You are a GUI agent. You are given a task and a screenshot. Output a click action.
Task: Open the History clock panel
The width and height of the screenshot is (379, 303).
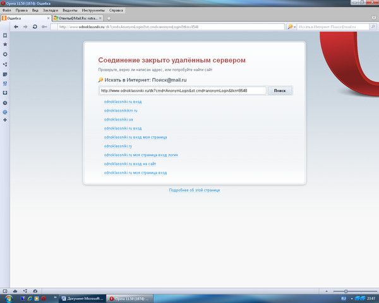(5, 103)
